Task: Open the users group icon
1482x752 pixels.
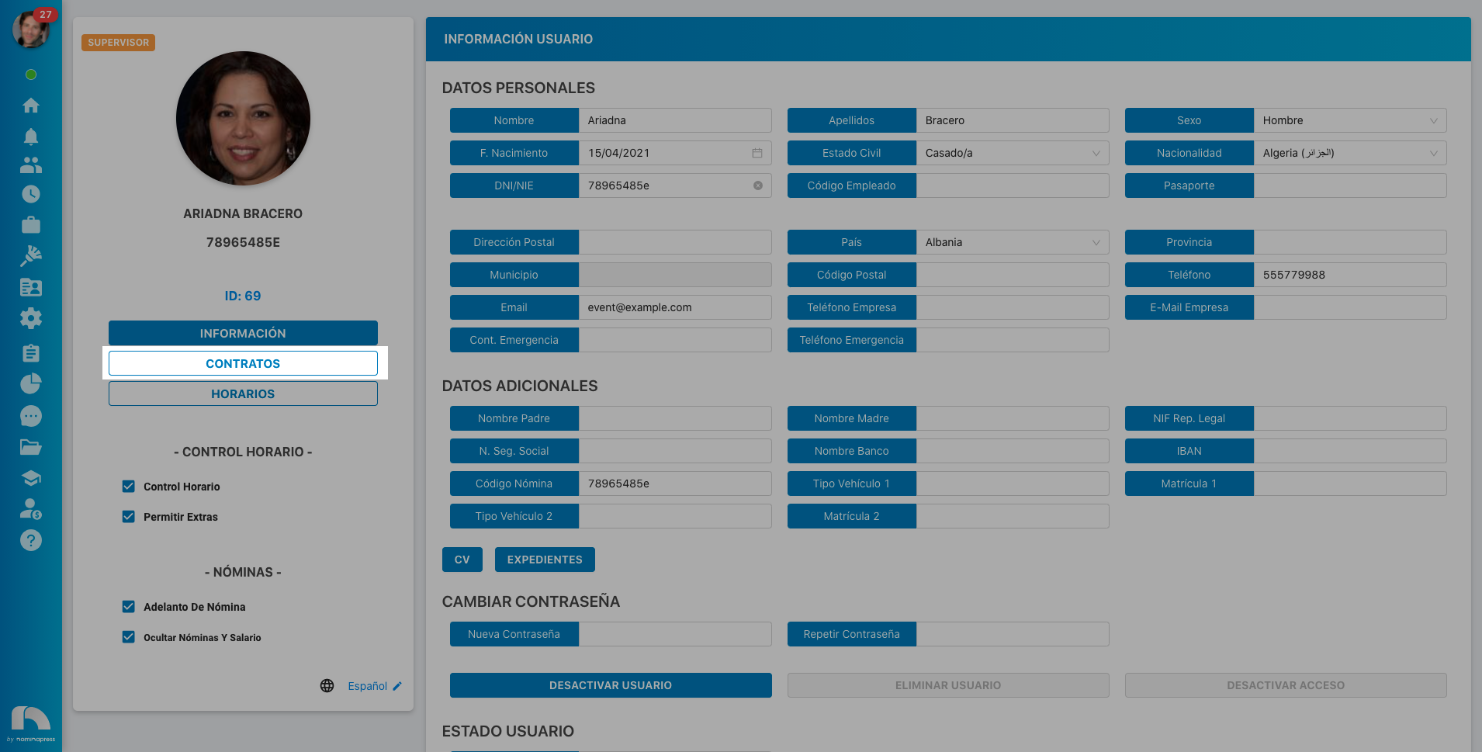Action: 31,165
